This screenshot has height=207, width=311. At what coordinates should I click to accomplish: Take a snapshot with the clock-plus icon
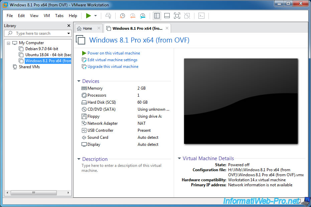122,16
